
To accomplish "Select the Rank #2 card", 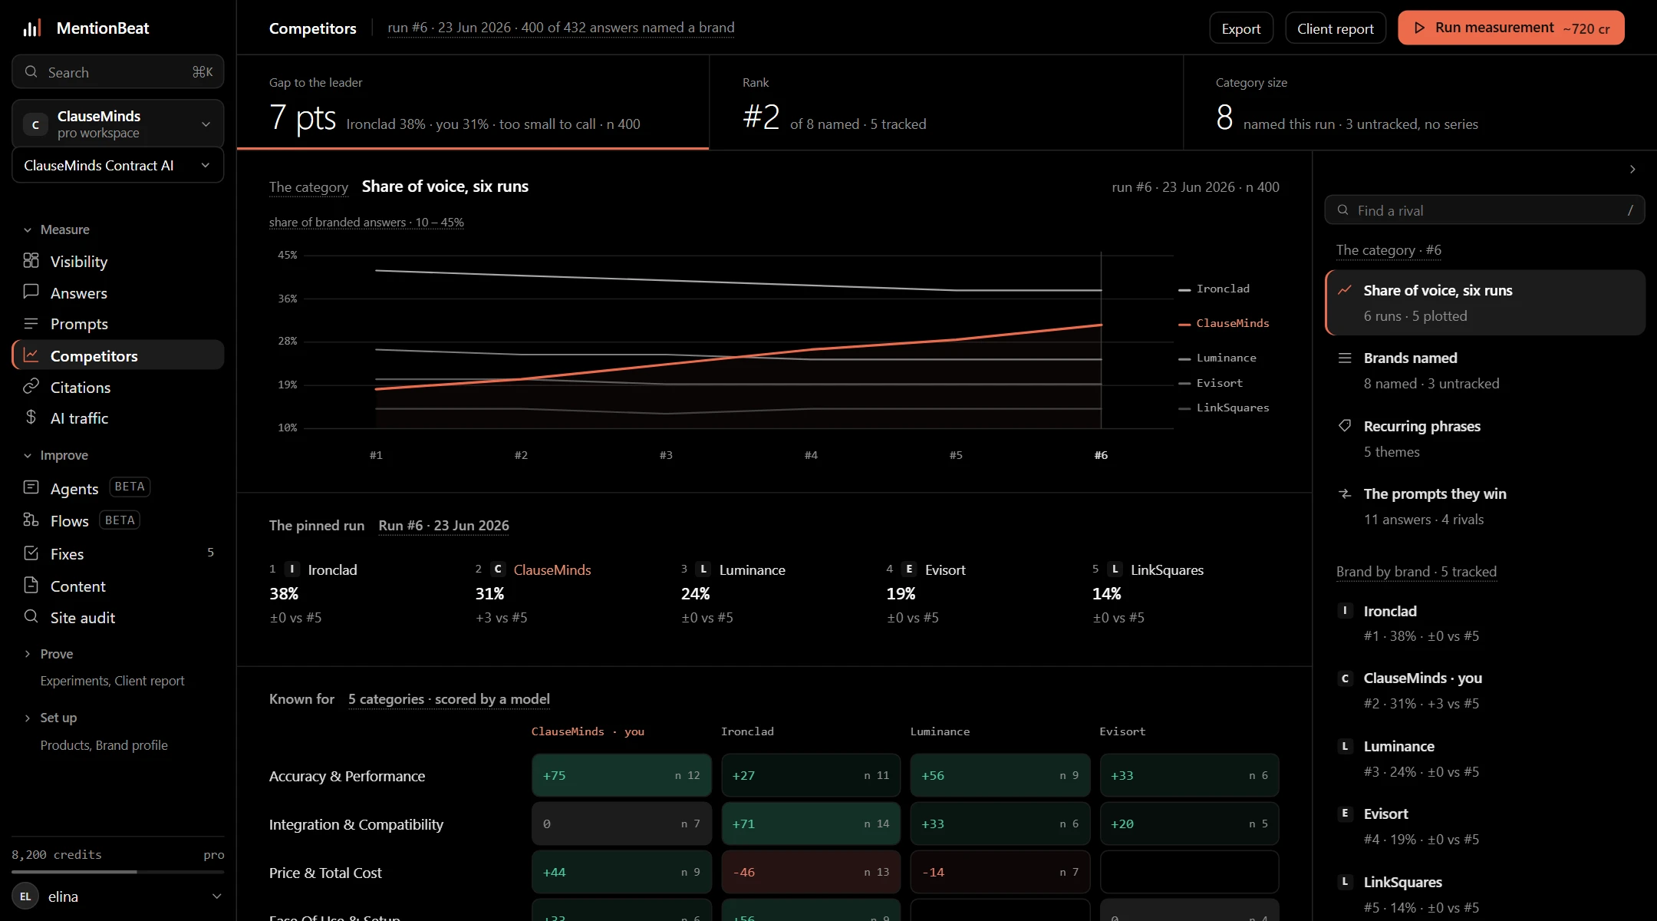I will point(947,103).
